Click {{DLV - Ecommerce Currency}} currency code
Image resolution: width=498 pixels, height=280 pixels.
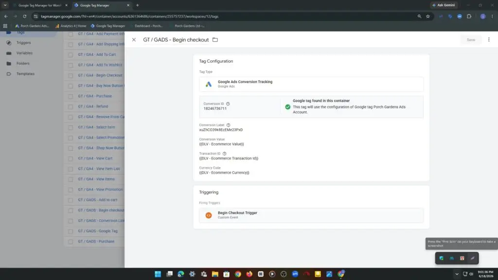(x=224, y=173)
